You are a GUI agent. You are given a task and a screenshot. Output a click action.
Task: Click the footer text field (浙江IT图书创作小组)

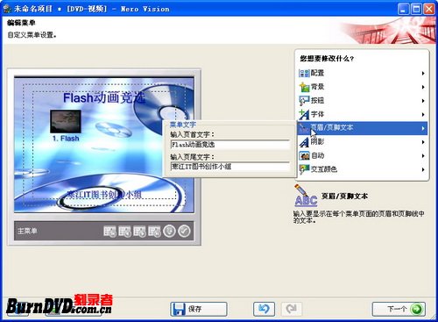tap(230, 167)
